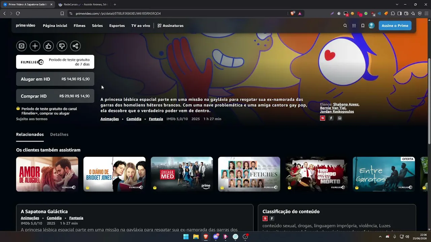Open the share options icon
431x242 pixels.
click(75, 46)
